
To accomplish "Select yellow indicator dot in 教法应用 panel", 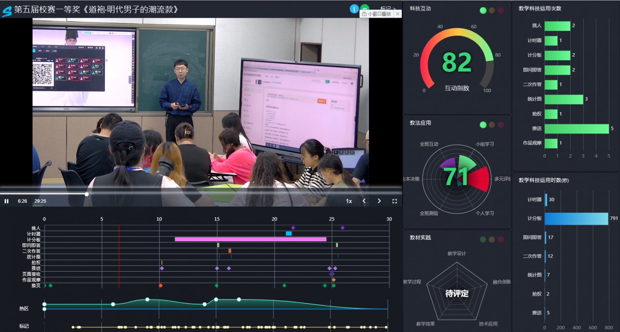I will [x=492, y=125].
